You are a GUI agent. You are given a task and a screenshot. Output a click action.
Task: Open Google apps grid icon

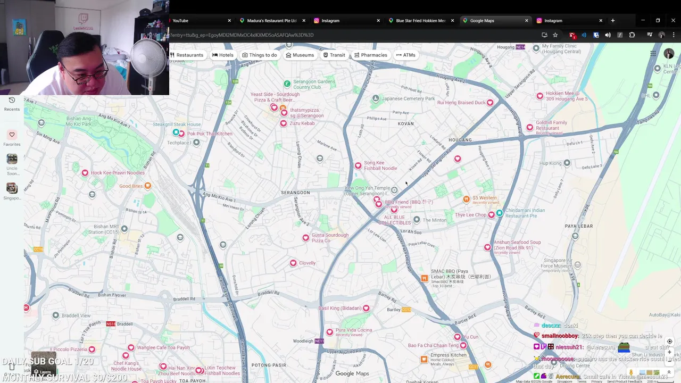point(653,53)
